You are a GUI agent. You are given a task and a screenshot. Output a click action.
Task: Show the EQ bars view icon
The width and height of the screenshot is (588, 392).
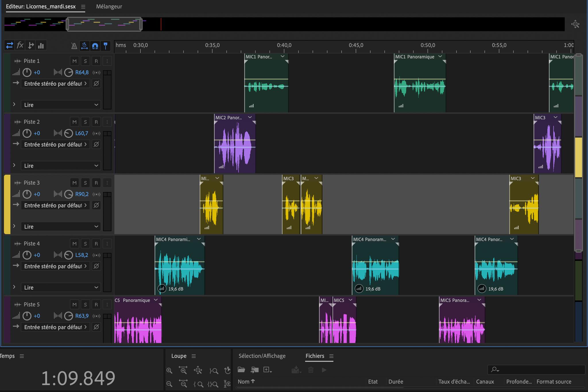point(41,46)
